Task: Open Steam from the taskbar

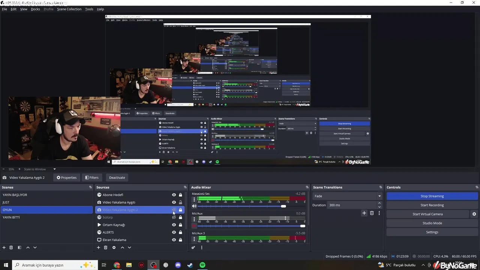Action: pos(190,265)
